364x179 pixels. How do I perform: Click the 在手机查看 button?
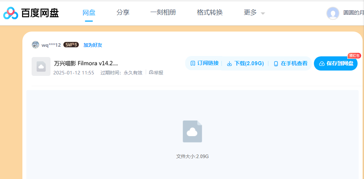point(291,63)
